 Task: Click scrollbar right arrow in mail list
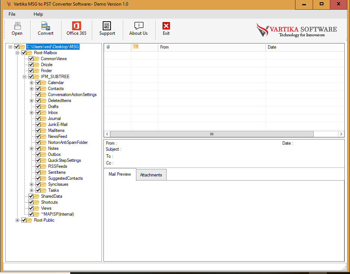pyautogui.click(x=341, y=134)
